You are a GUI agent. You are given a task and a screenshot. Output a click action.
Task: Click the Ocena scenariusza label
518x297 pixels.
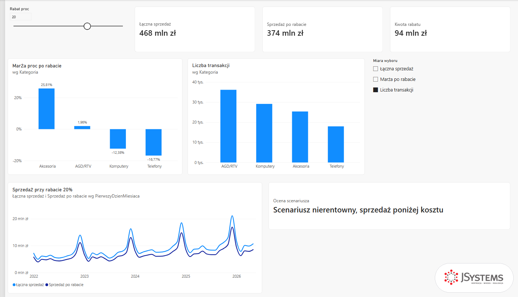[291, 201]
